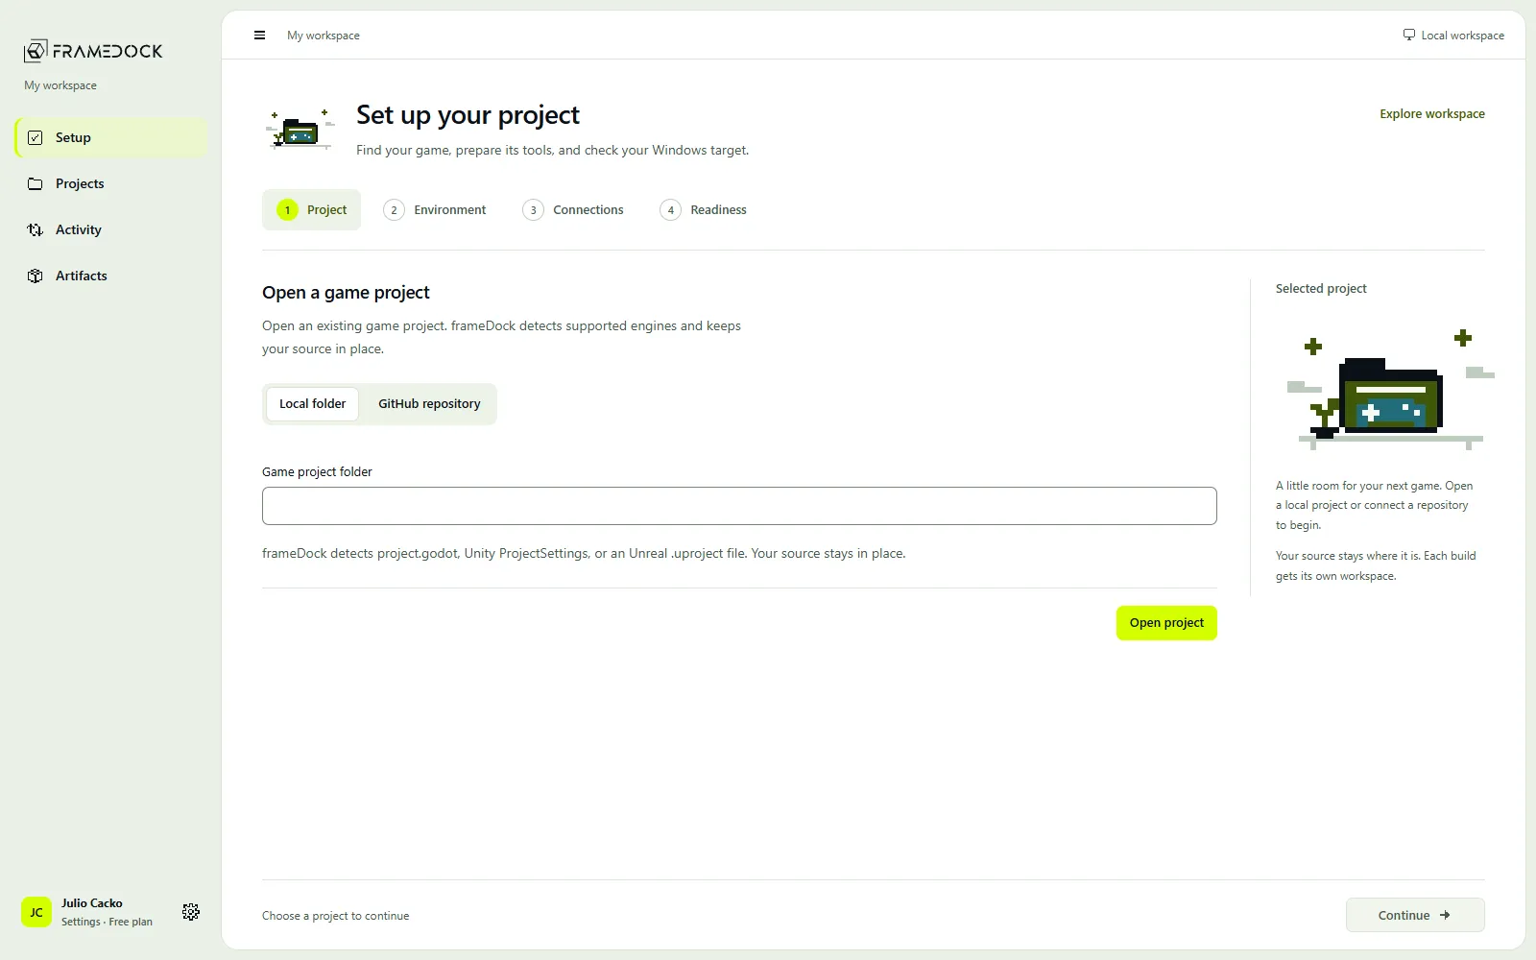Open the Projects sidebar item
Image resolution: width=1536 pixels, height=960 pixels.
[x=110, y=183]
